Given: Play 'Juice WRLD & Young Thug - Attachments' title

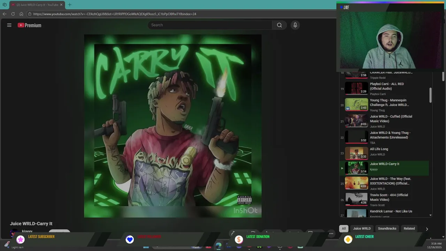Looking at the screenshot, I should (x=390, y=135).
